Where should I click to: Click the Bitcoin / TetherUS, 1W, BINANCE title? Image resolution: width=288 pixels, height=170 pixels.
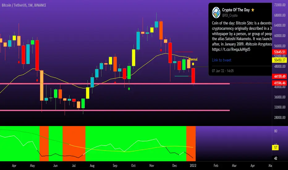(24, 5)
